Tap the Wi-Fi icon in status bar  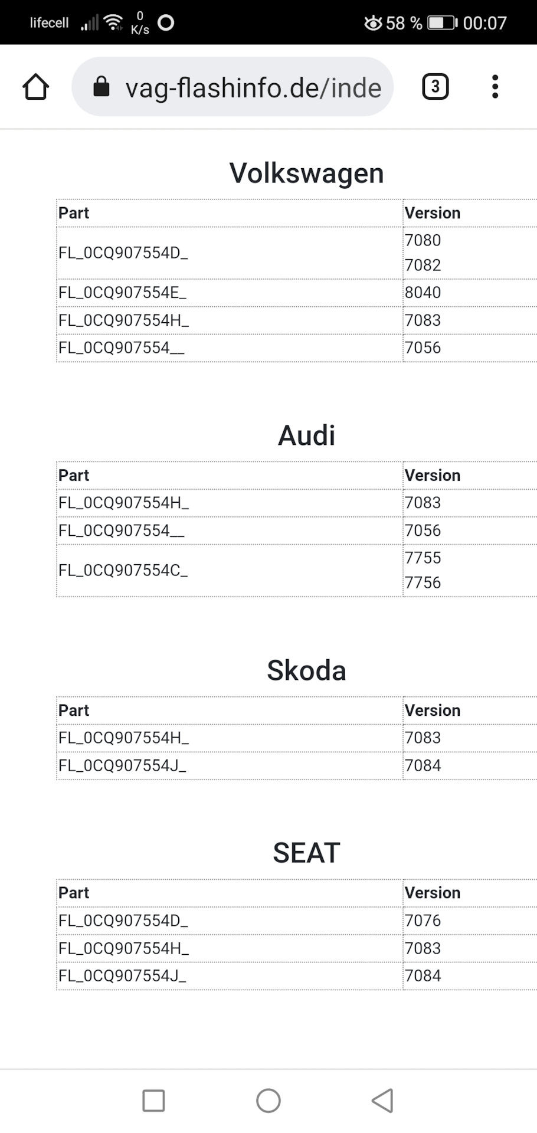113,23
